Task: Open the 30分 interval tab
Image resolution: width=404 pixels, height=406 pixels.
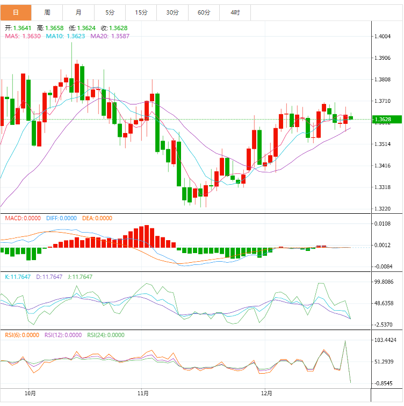Action: point(172,12)
